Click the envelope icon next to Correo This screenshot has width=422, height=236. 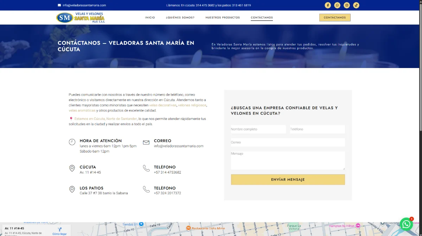(146, 142)
